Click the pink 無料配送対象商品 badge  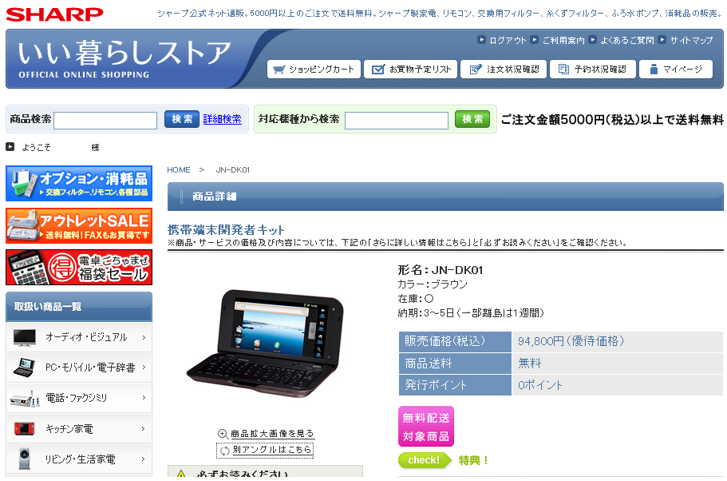point(426,426)
